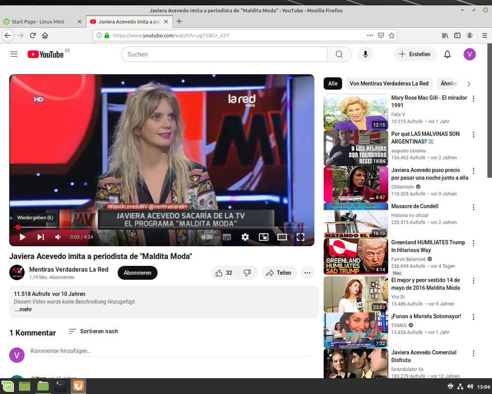492x394 pixels.
Task: Toggle the autoplay switch in player
Action: pyautogui.click(x=207, y=237)
